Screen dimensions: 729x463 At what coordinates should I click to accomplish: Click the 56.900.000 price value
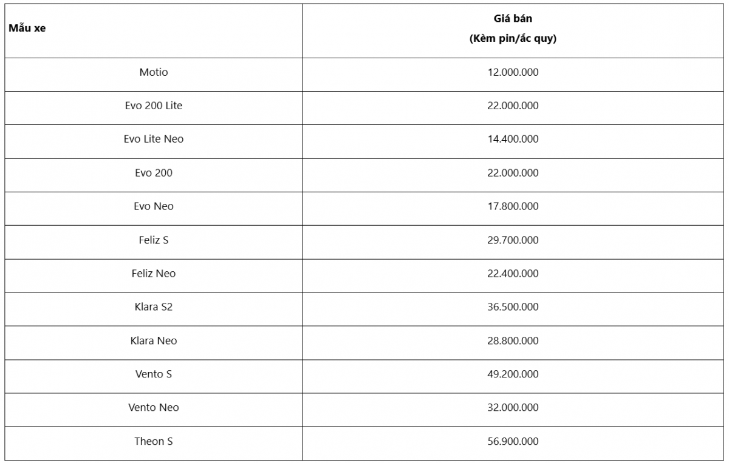pyautogui.click(x=513, y=442)
